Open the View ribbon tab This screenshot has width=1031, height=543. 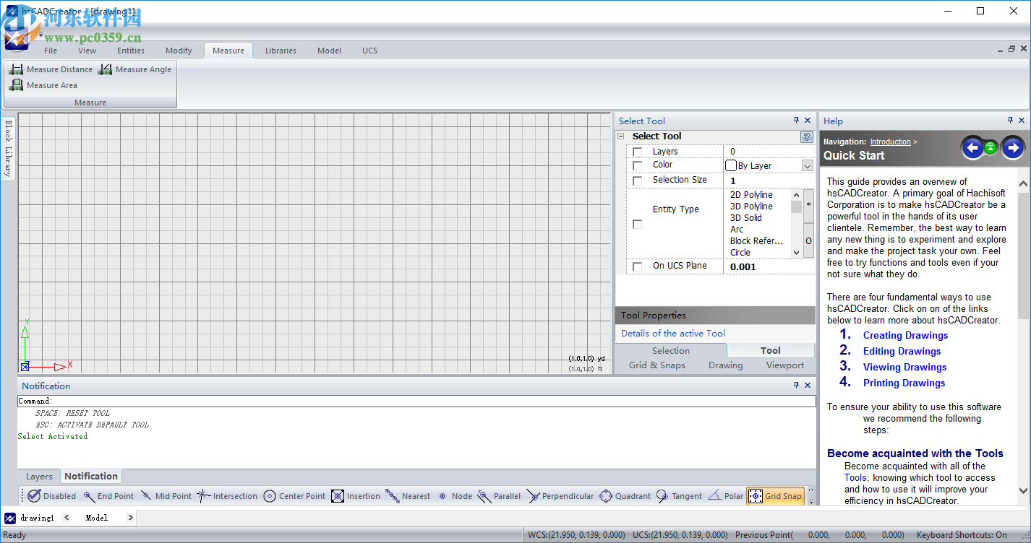(87, 51)
